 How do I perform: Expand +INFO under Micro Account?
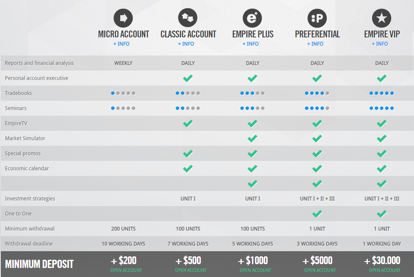(121, 44)
